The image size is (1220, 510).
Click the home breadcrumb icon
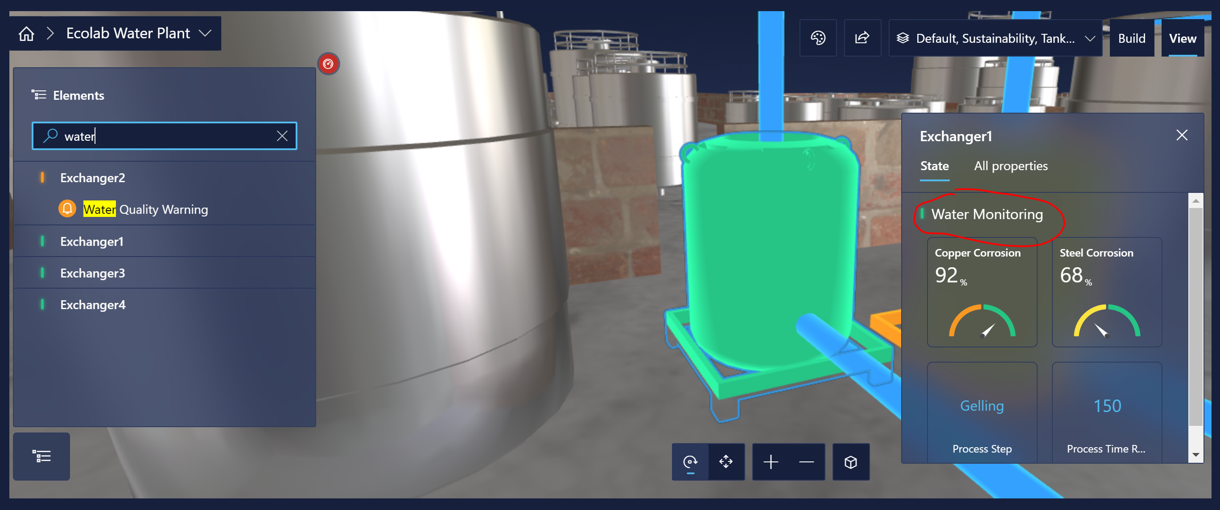(x=26, y=33)
